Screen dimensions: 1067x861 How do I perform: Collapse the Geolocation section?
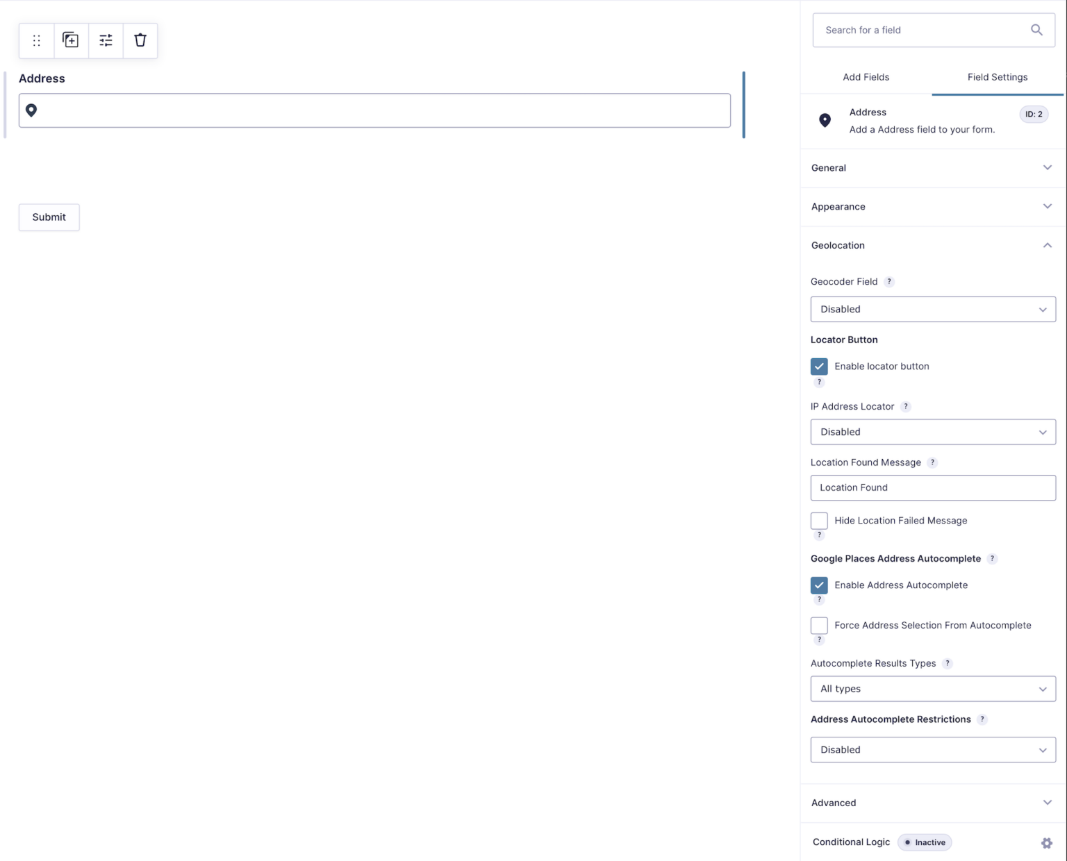tap(933, 246)
